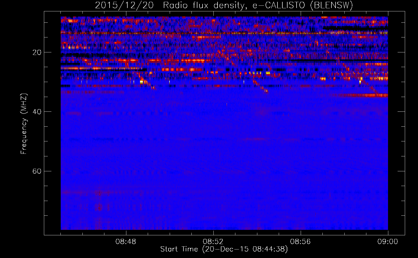Click the 40 MHz frequency tick label
The width and height of the screenshot is (418, 258).
click(x=37, y=112)
